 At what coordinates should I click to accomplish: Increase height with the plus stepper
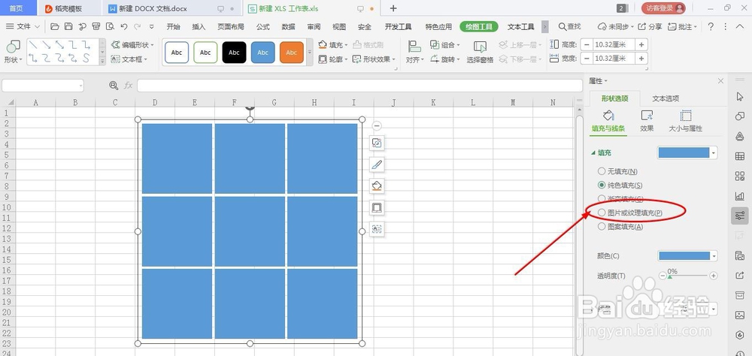point(641,44)
